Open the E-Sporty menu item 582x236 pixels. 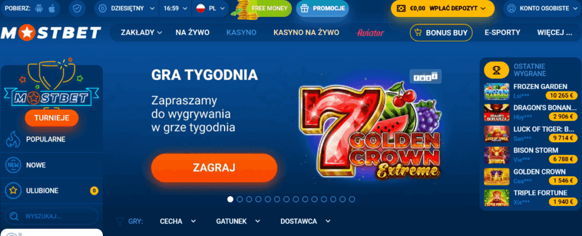click(502, 33)
